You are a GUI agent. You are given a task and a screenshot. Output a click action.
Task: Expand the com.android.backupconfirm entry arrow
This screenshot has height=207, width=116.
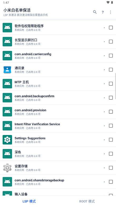(104, 98)
